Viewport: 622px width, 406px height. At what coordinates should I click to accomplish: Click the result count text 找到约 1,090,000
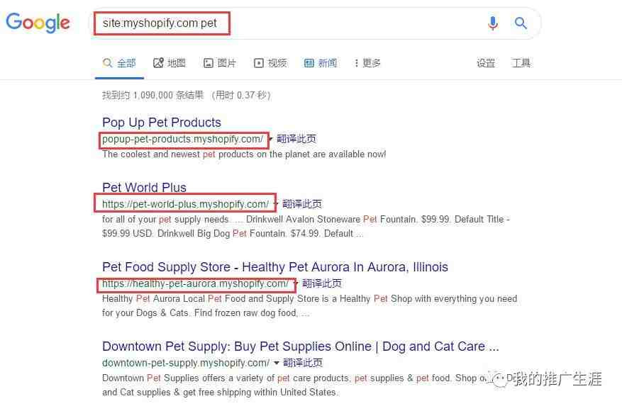(187, 95)
